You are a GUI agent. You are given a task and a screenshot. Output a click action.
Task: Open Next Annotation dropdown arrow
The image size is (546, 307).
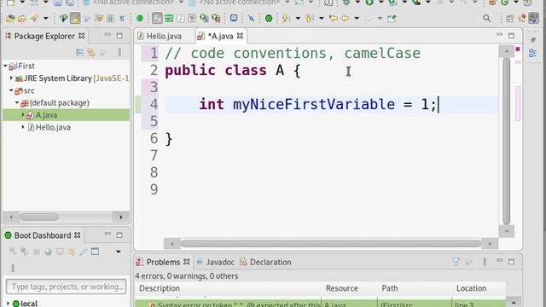pyautogui.click(x=298, y=18)
